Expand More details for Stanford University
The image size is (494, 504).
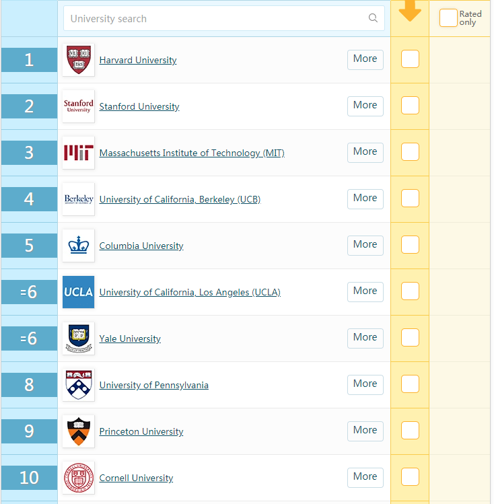[365, 106]
